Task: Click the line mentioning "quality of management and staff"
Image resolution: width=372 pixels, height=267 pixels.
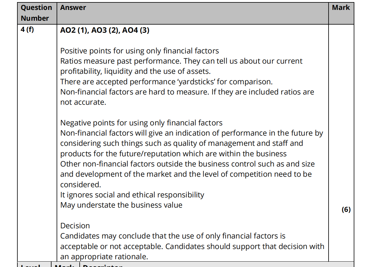Action: coord(182,143)
